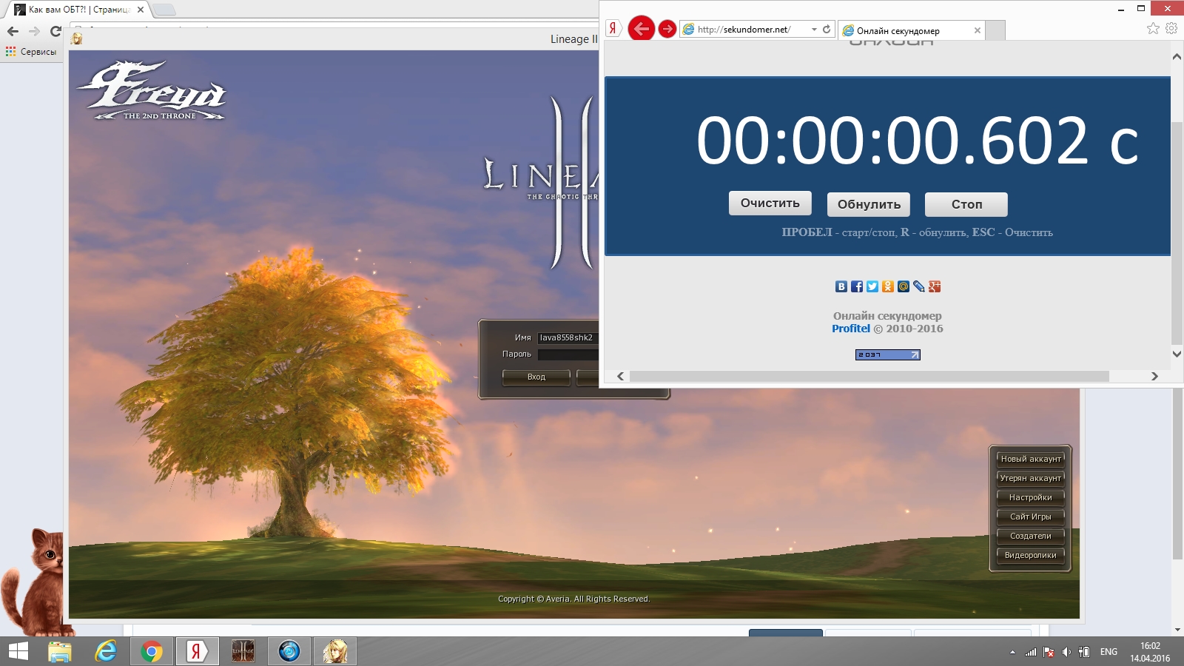Click the Стоп button on the stopwatch
The height and width of the screenshot is (666, 1184).
(x=966, y=204)
